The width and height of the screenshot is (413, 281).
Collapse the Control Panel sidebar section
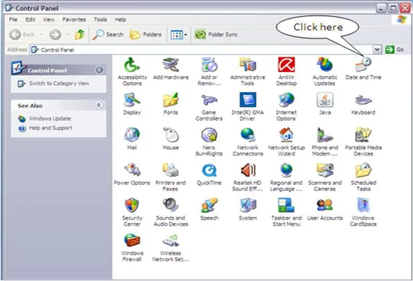click(99, 70)
